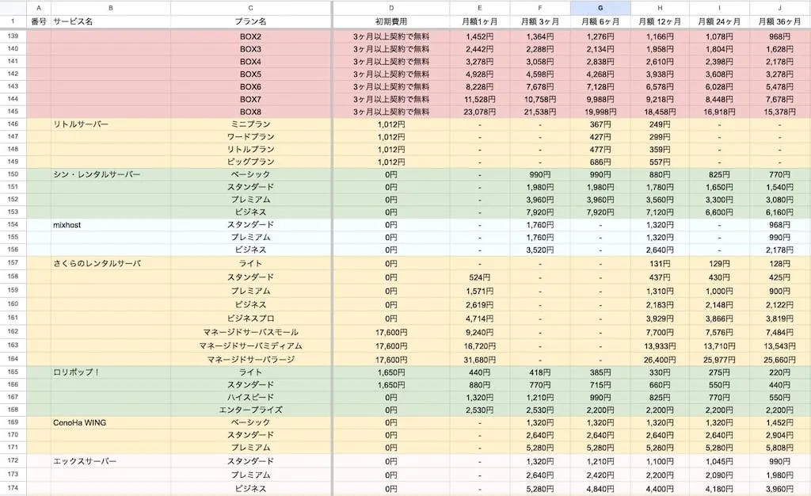Select the 'mixhost' service cell
Screen dimensions: 811x496
point(111,224)
